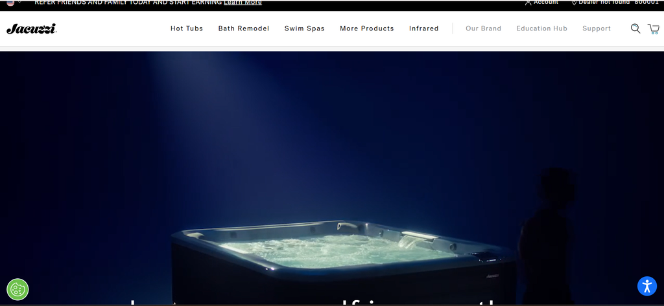Open the search magnifier icon
This screenshot has height=306, width=664.
pos(635,28)
